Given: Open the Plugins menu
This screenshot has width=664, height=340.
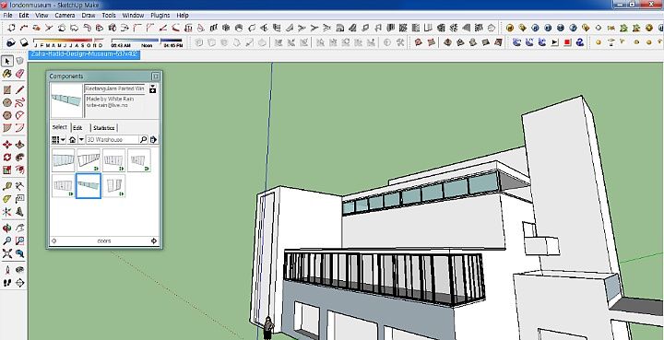Looking at the screenshot, I should click(x=160, y=16).
